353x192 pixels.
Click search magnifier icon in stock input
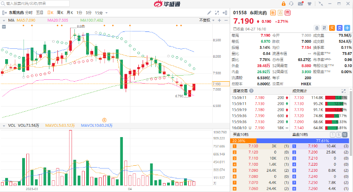point(3,4)
